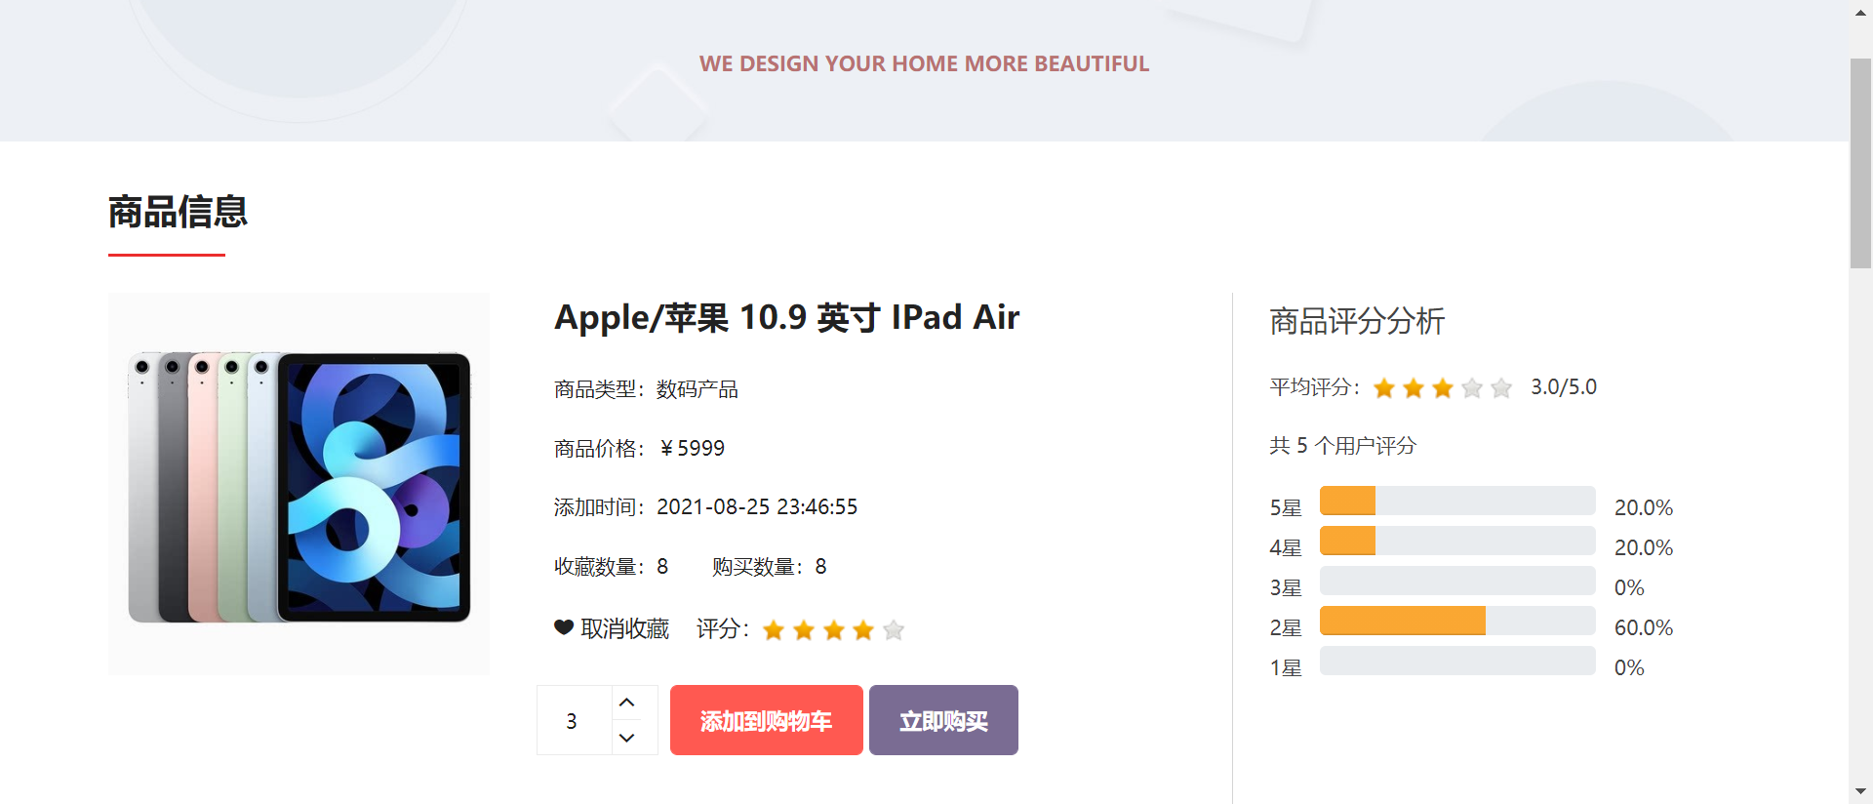This screenshot has height=804, width=1873.
Task: Click second star of 平均评分 rating
Action: pos(1414,388)
